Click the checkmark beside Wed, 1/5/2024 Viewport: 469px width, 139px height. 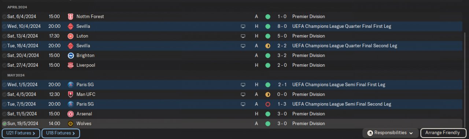[4, 85]
